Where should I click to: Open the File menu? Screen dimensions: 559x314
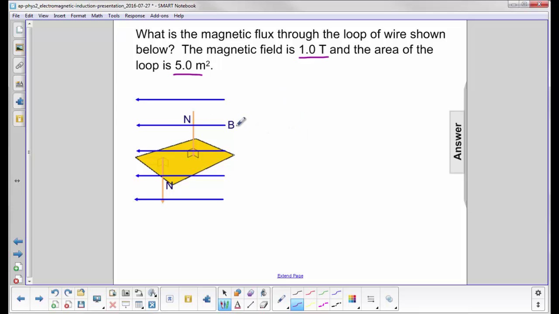click(16, 16)
